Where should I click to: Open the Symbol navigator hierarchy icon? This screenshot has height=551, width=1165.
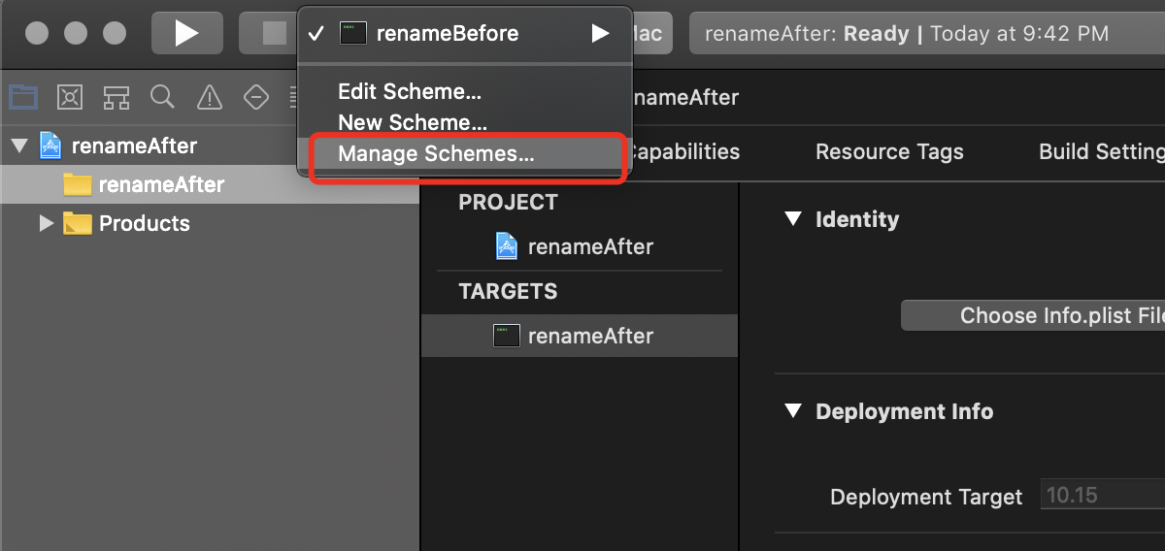pos(116,97)
